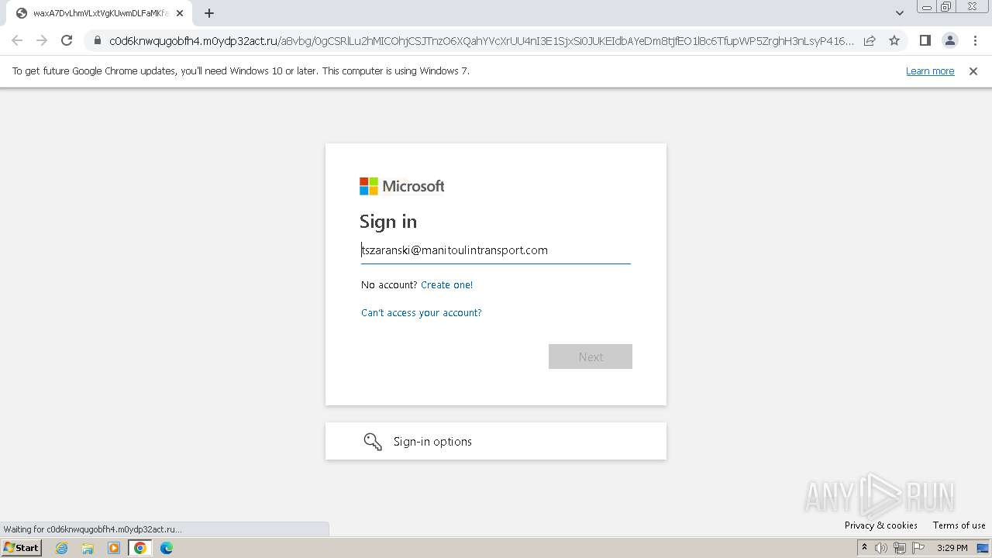
Task: Open Windows Explorer folder in taskbar
Action: pyautogui.click(x=88, y=548)
